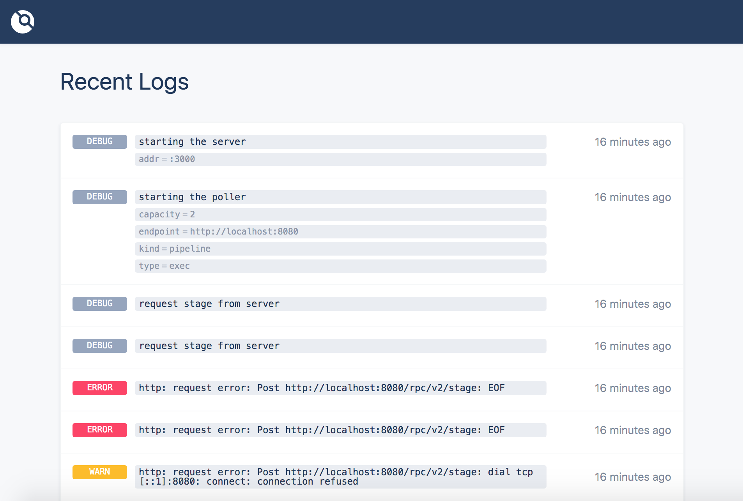The height and width of the screenshot is (501, 743).
Task: Click DEBUG badge of second 'request stage' entry
Action: pyautogui.click(x=100, y=346)
